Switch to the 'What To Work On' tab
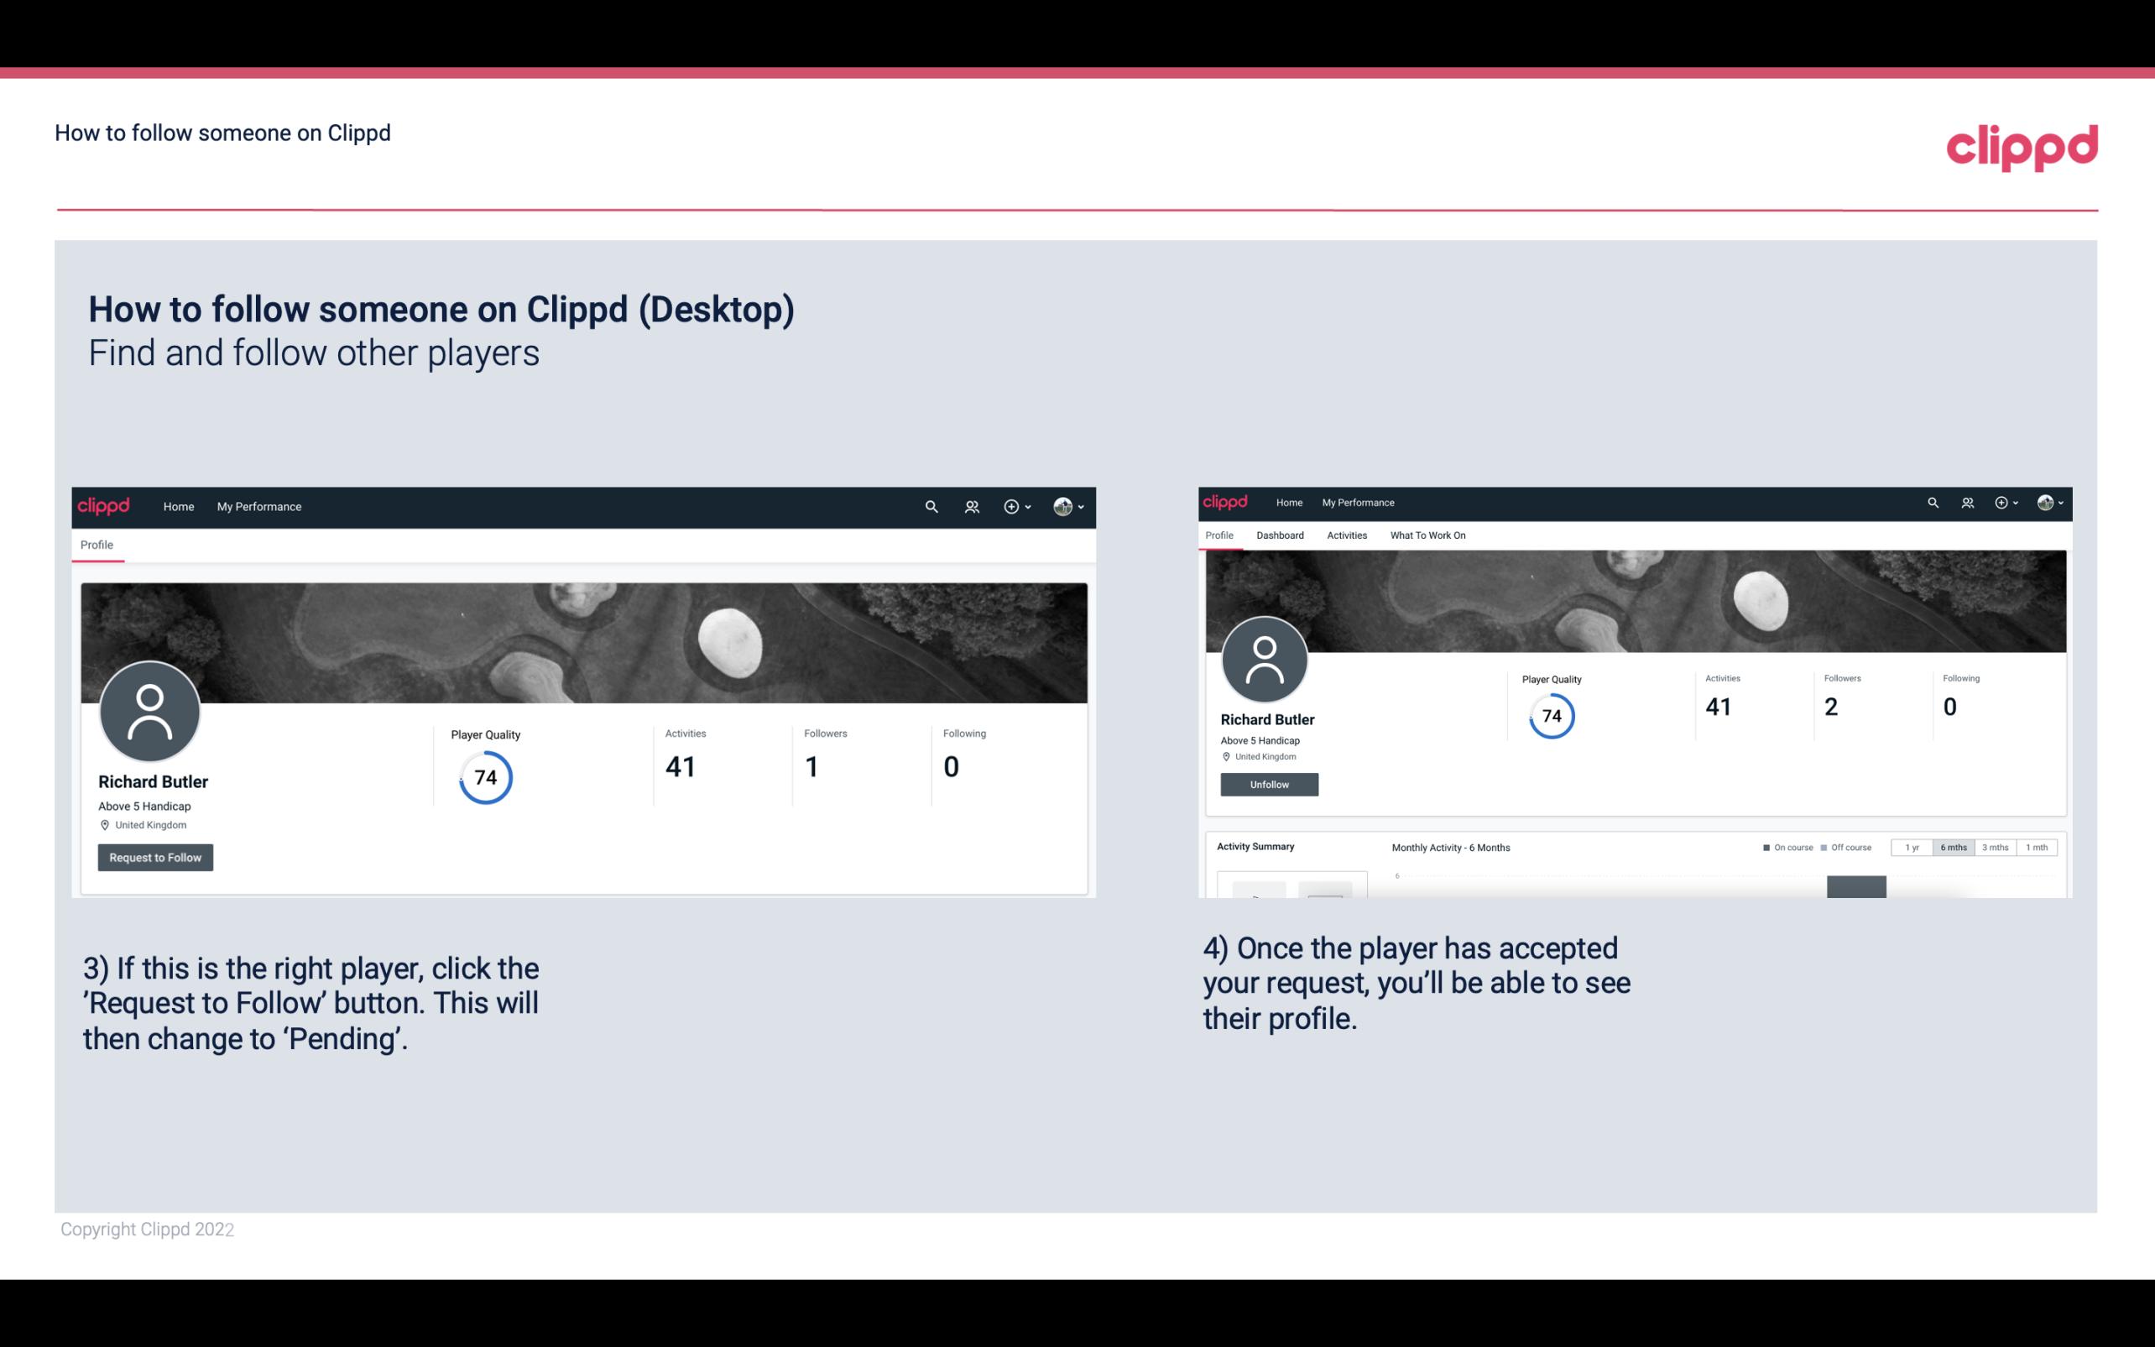 (x=1429, y=535)
